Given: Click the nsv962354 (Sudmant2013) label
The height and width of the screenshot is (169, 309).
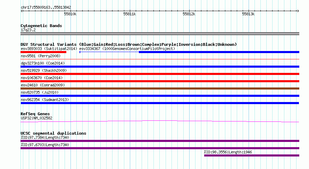Looking at the screenshot, I should [x=45, y=100].
